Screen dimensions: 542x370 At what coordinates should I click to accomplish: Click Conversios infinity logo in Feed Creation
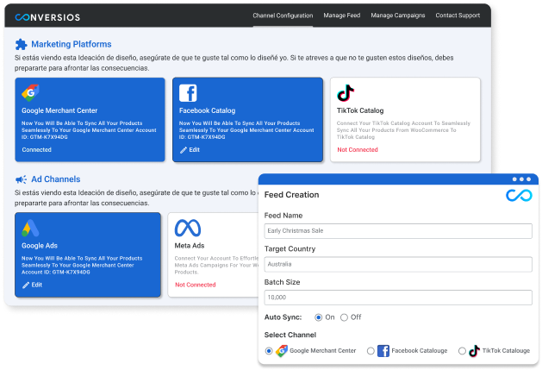coord(519,195)
